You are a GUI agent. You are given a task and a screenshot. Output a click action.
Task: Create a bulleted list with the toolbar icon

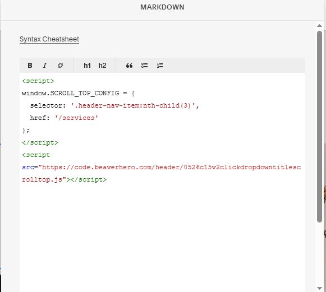coord(144,66)
